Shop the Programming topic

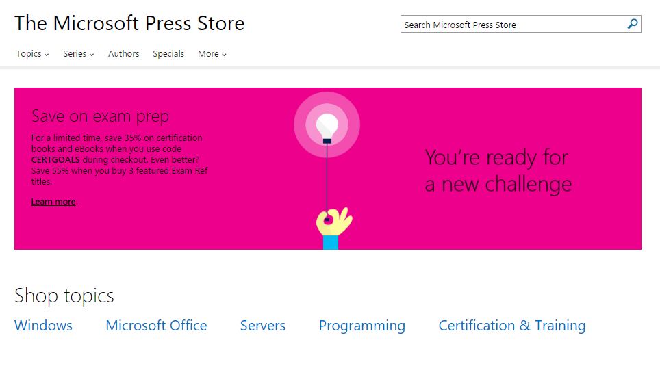[362, 326]
